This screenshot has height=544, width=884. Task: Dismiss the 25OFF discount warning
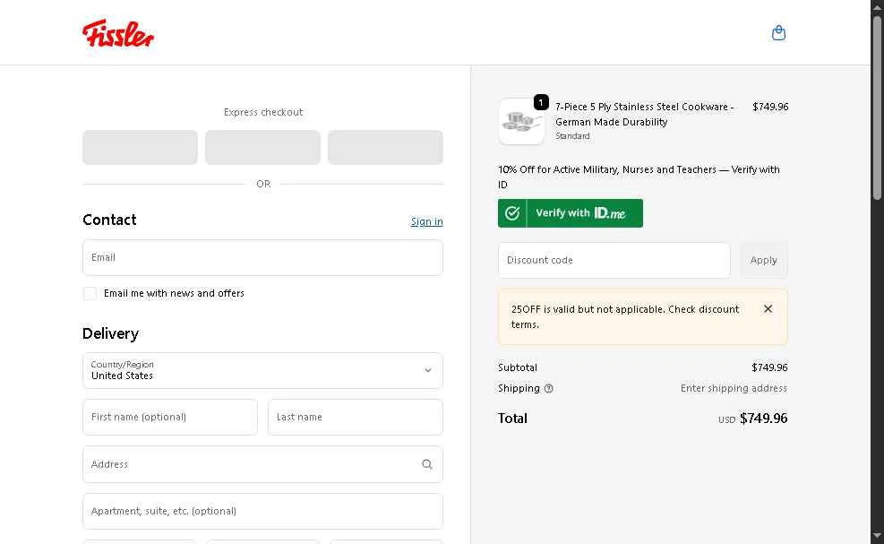(768, 308)
